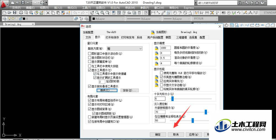Click Radius dimension tool icon
This screenshot has width=276, height=140.
[175, 13]
